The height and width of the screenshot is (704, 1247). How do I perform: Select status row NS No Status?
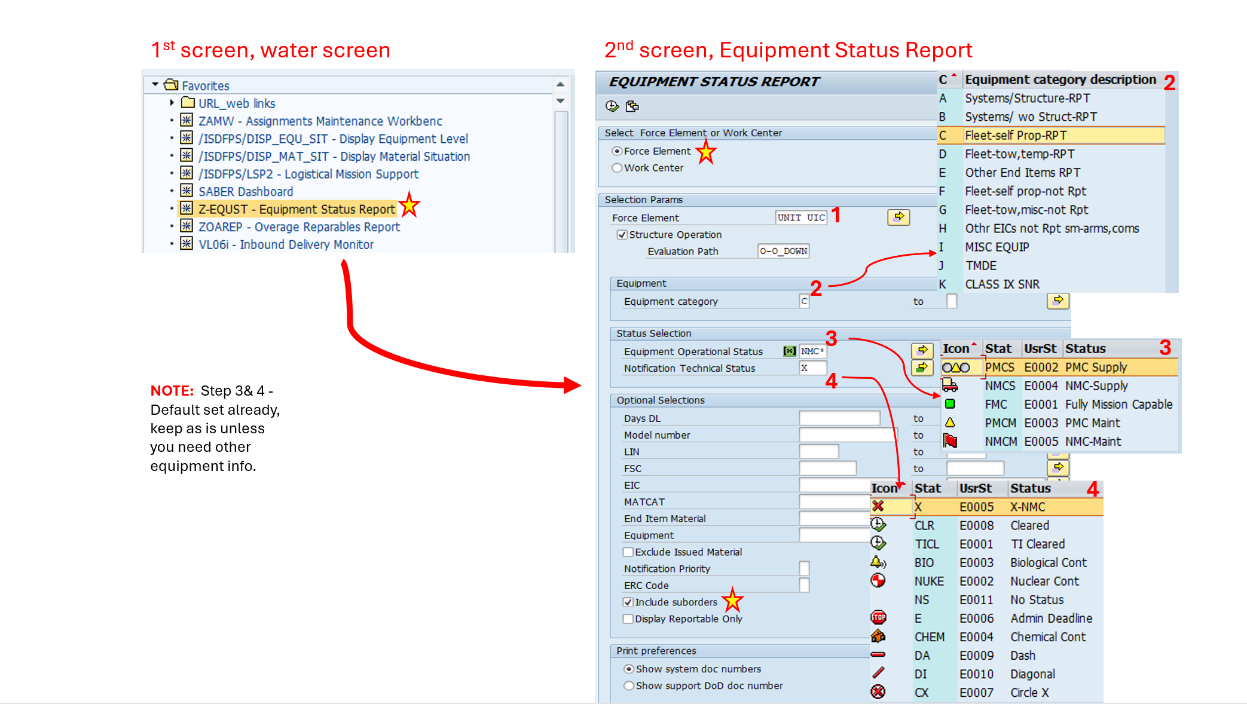pos(986,599)
